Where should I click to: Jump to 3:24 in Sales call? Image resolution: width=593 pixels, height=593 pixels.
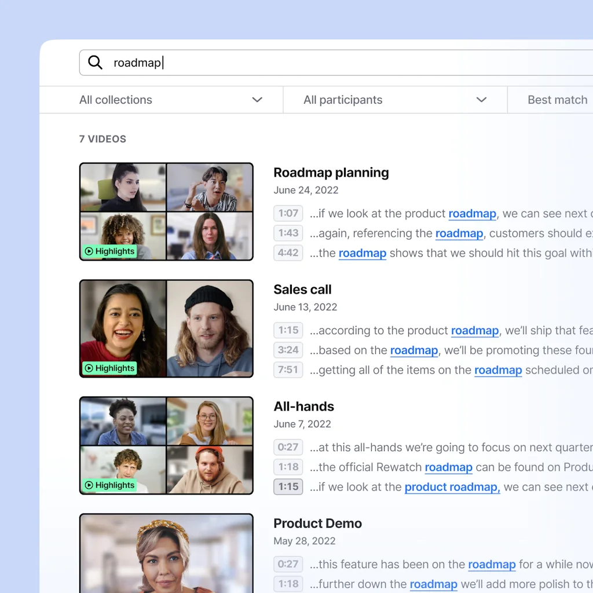288,350
